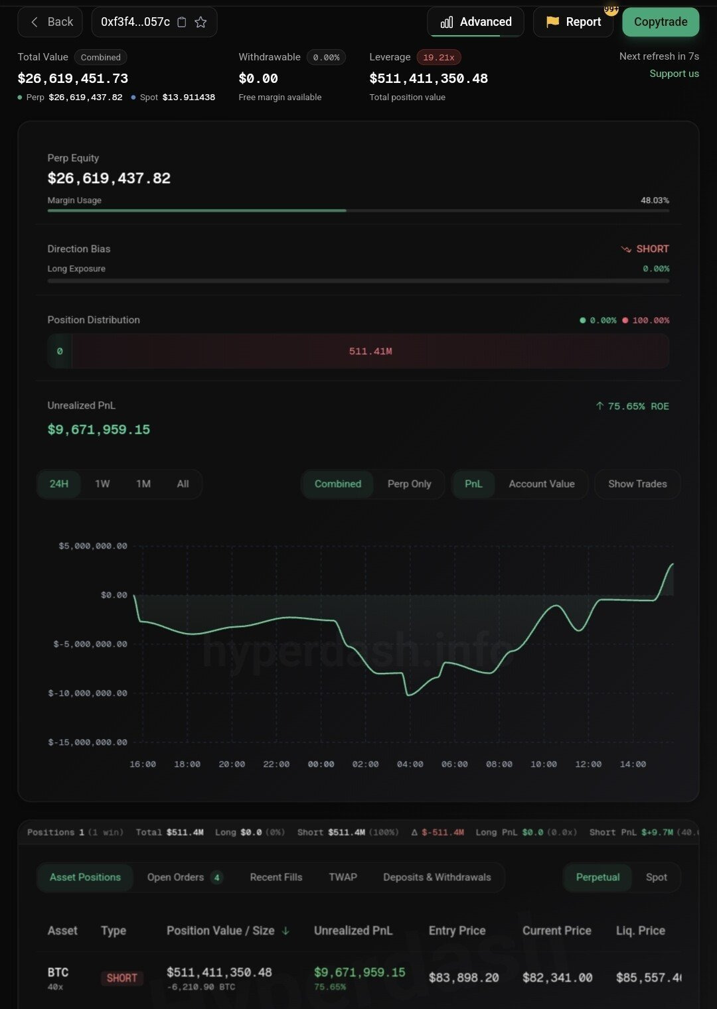The image size is (717, 1009).
Task: Select the 1W timeframe
Action: [102, 484]
